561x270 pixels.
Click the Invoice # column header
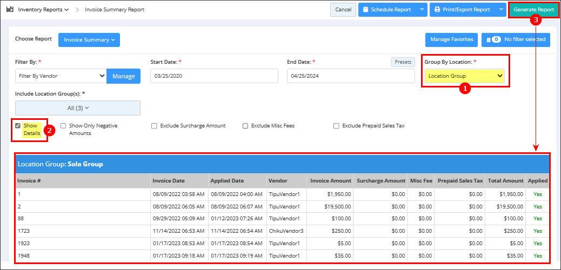(x=83, y=181)
